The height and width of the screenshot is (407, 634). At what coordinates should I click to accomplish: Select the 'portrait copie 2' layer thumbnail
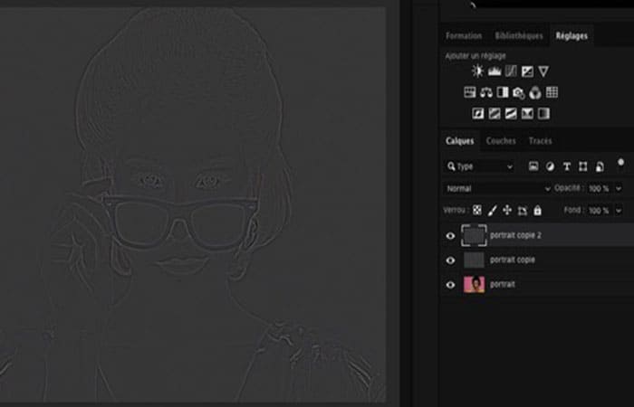tap(474, 236)
